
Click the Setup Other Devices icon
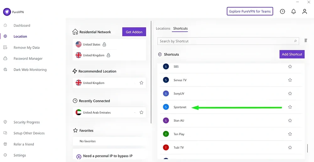(x=5, y=133)
